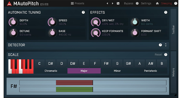Select the Chromatic scale

click(51, 71)
